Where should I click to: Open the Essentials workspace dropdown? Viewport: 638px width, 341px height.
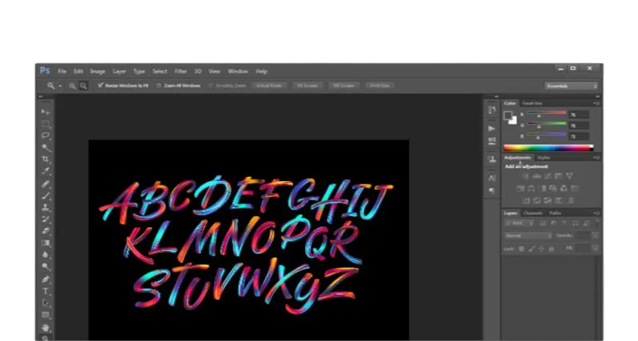click(x=571, y=86)
